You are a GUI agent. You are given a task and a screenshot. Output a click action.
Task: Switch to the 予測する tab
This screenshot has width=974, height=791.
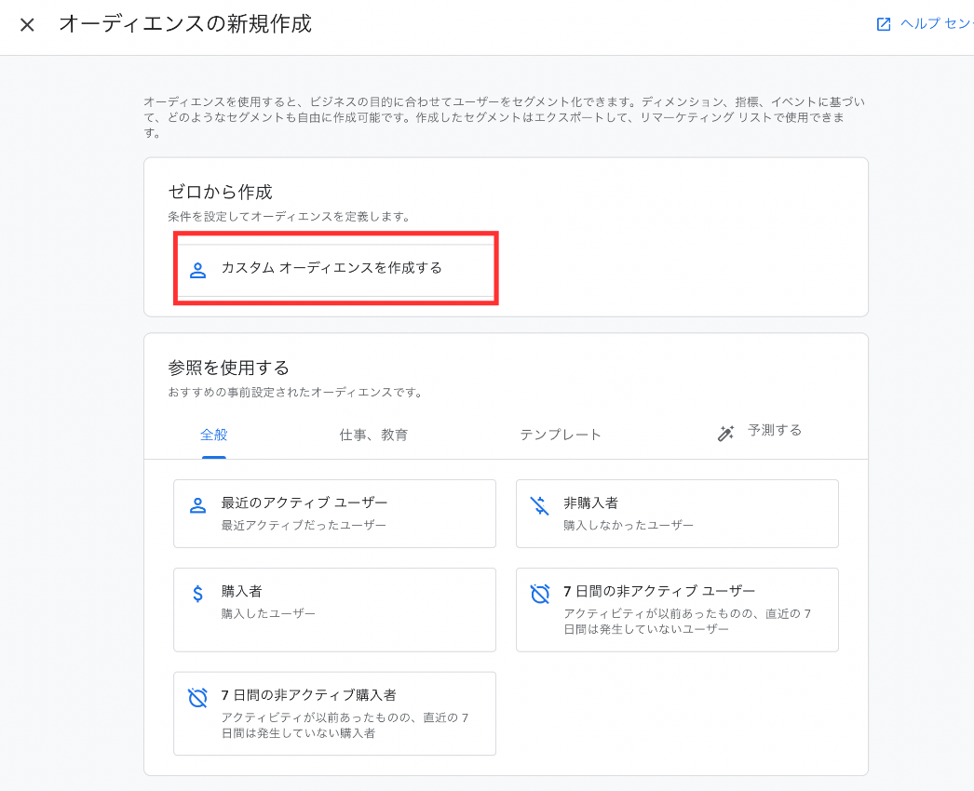pyautogui.click(x=775, y=430)
